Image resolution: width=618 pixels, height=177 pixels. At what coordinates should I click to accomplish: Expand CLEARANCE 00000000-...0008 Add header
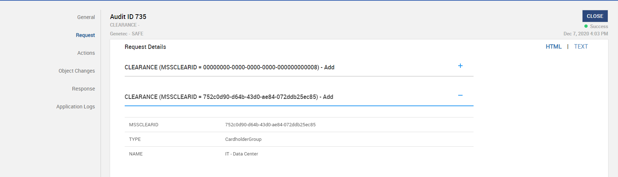[x=229, y=67]
